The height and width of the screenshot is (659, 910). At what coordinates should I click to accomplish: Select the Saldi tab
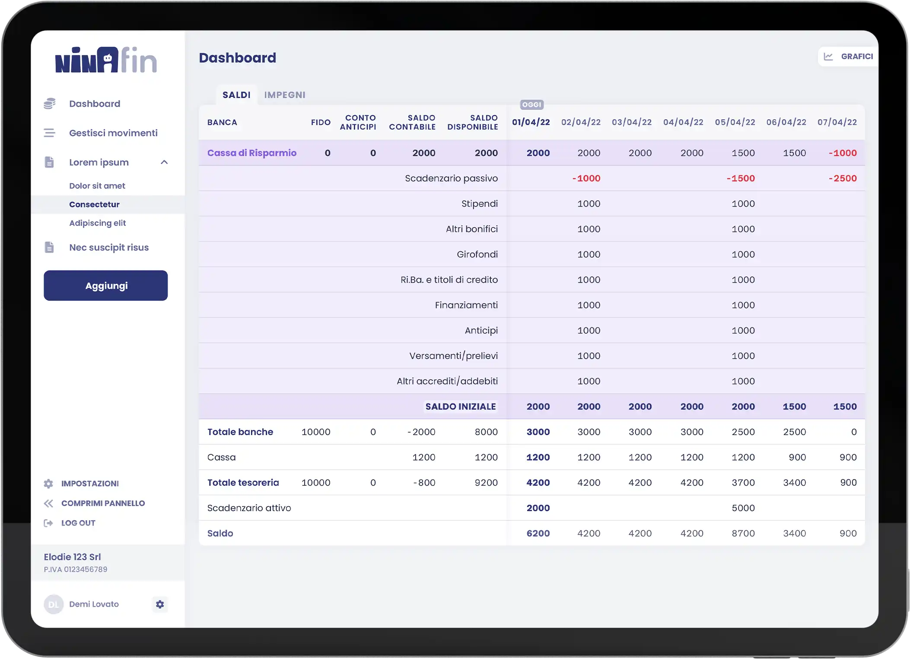tap(236, 95)
